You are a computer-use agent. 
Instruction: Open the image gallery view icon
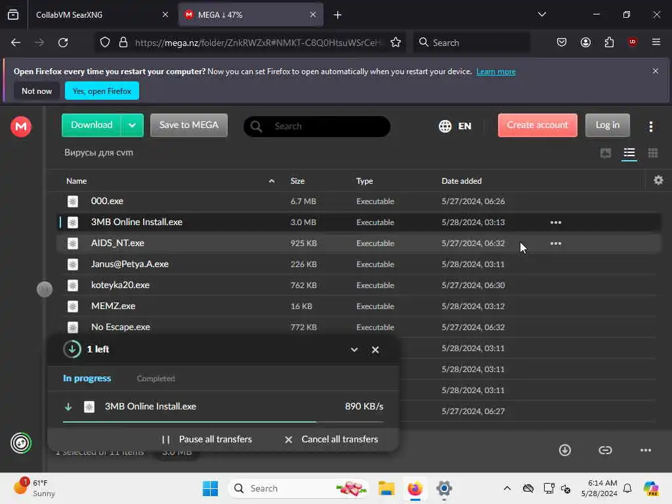(x=606, y=153)
